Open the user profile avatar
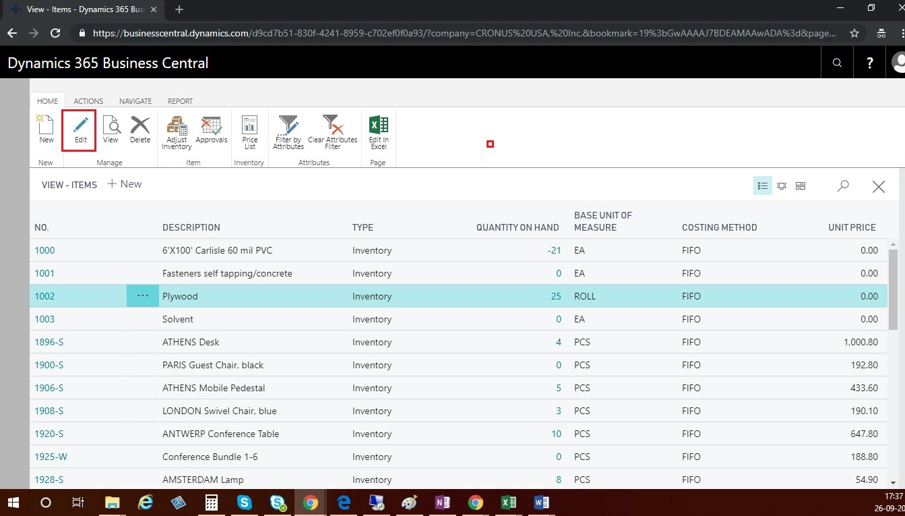The height and width of the screenshot is (516, 905). point(898,63)
